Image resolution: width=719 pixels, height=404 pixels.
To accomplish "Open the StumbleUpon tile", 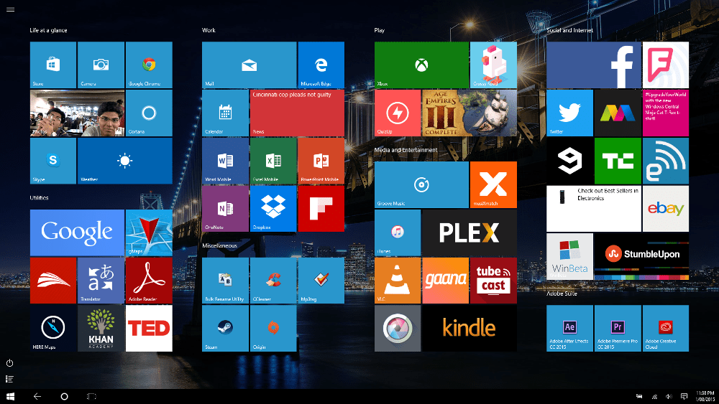I will click(642, 257).
